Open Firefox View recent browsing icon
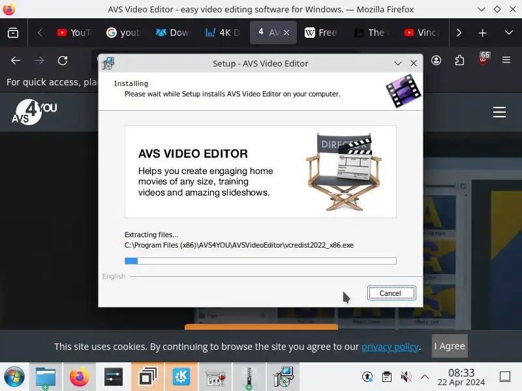Image resolution: width=522 pixels, height=391 pixels. tap(13, 33)
